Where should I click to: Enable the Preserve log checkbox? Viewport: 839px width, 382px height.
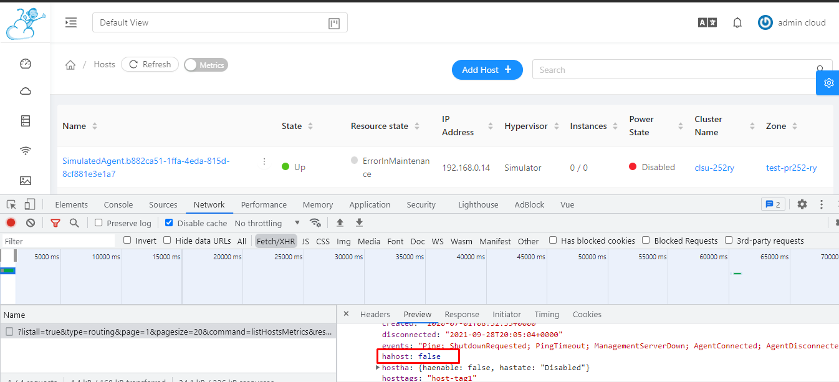click(98, 222)
